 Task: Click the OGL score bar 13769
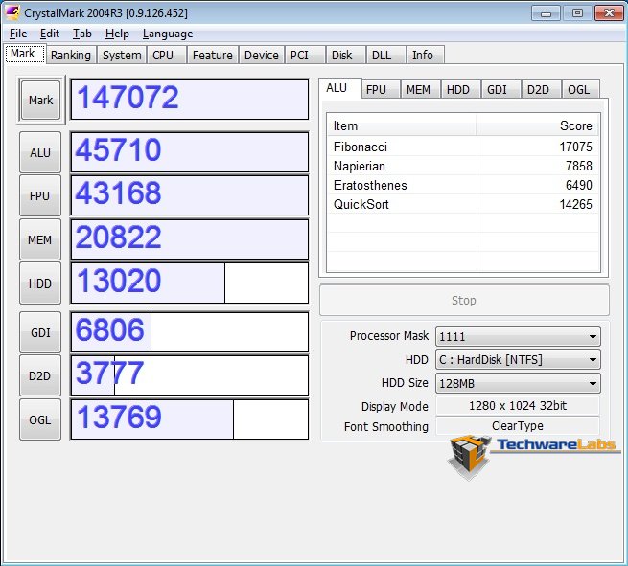190,419
